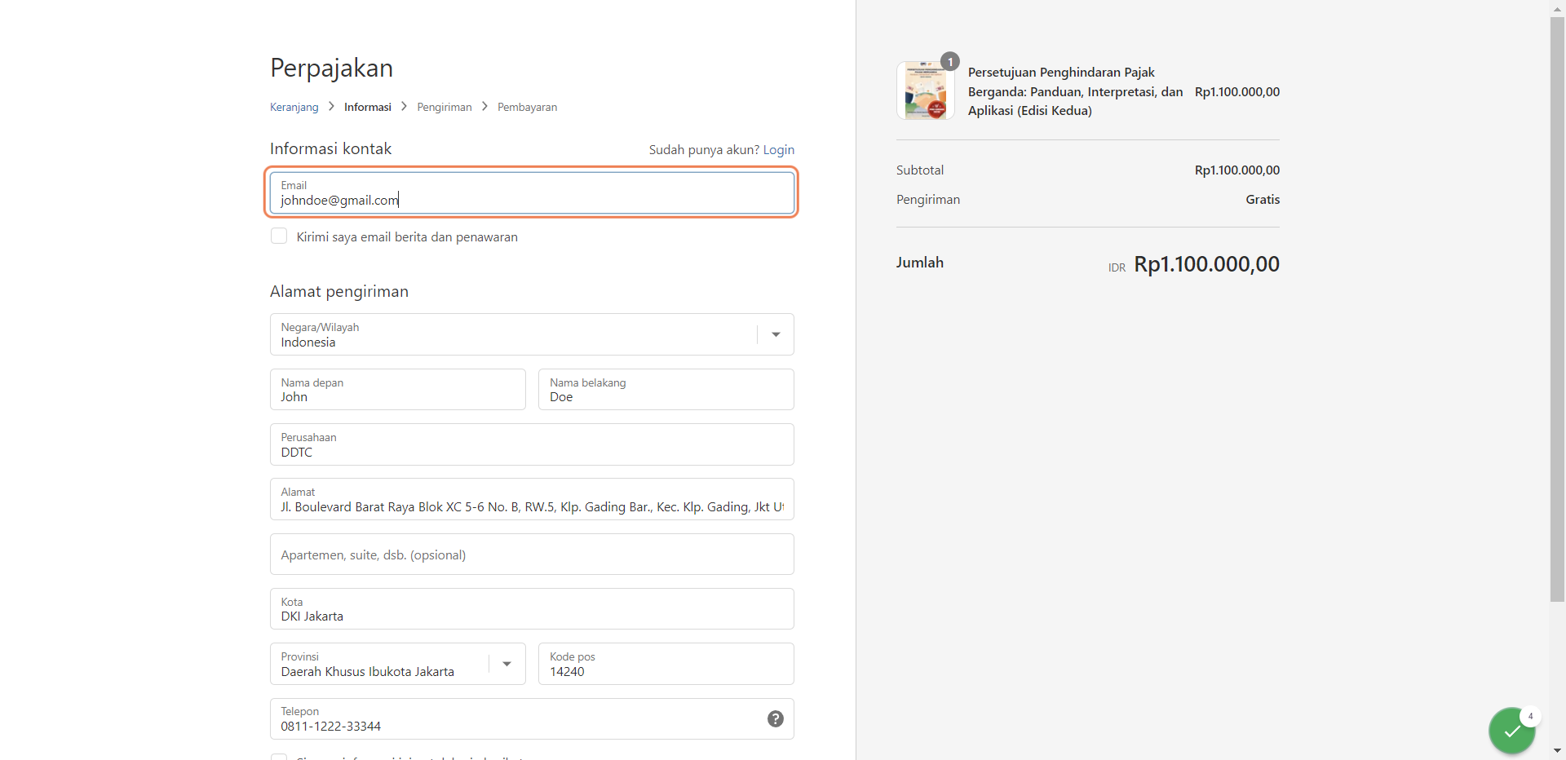Screen dimensions: 1566x760
Task: Click the Login link
Action: pos(779,150)
